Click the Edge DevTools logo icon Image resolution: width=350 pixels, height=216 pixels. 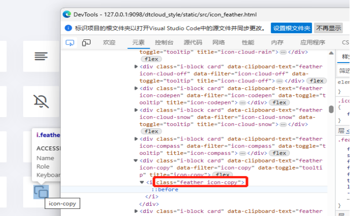(67, 14)
